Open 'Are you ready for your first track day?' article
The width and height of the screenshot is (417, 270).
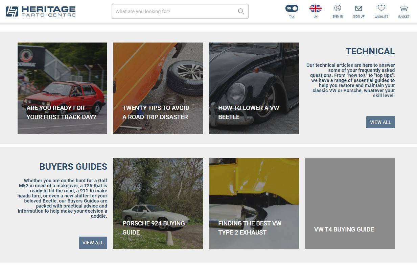pyautogui.click(x=62, y=88)
